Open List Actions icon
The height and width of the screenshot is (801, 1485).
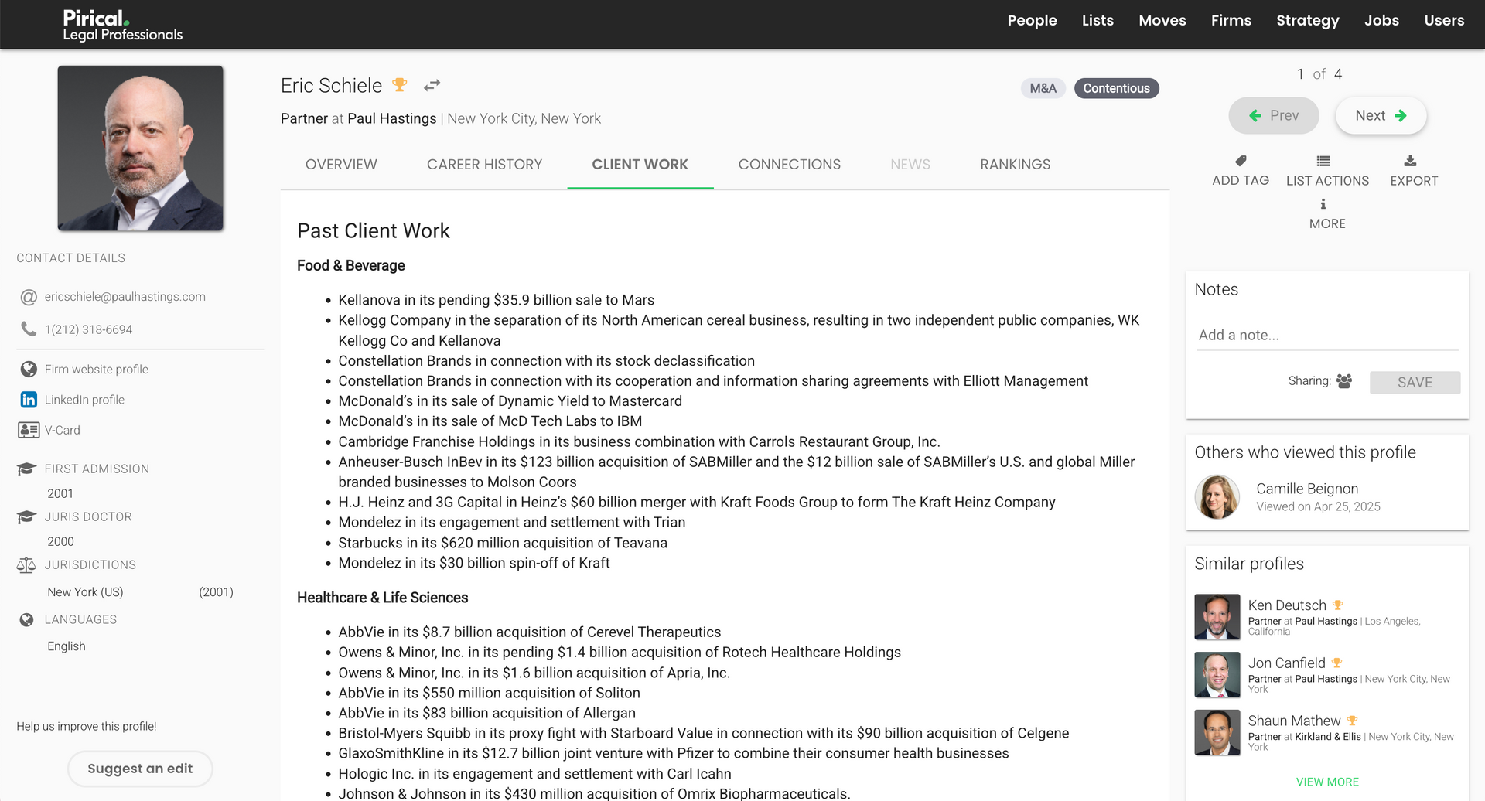pyautogui.click(x=1323, y=161)
